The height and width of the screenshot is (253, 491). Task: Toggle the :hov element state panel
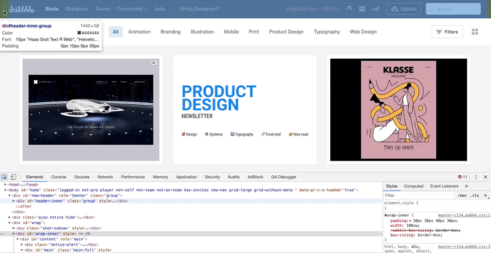461,195
